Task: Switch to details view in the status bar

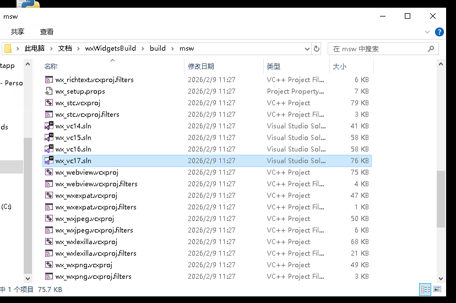Action: point(425,289)
